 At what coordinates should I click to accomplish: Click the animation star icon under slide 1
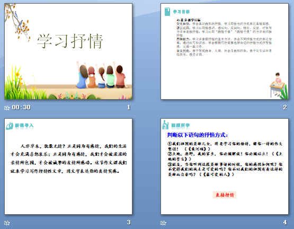(7, 108)
